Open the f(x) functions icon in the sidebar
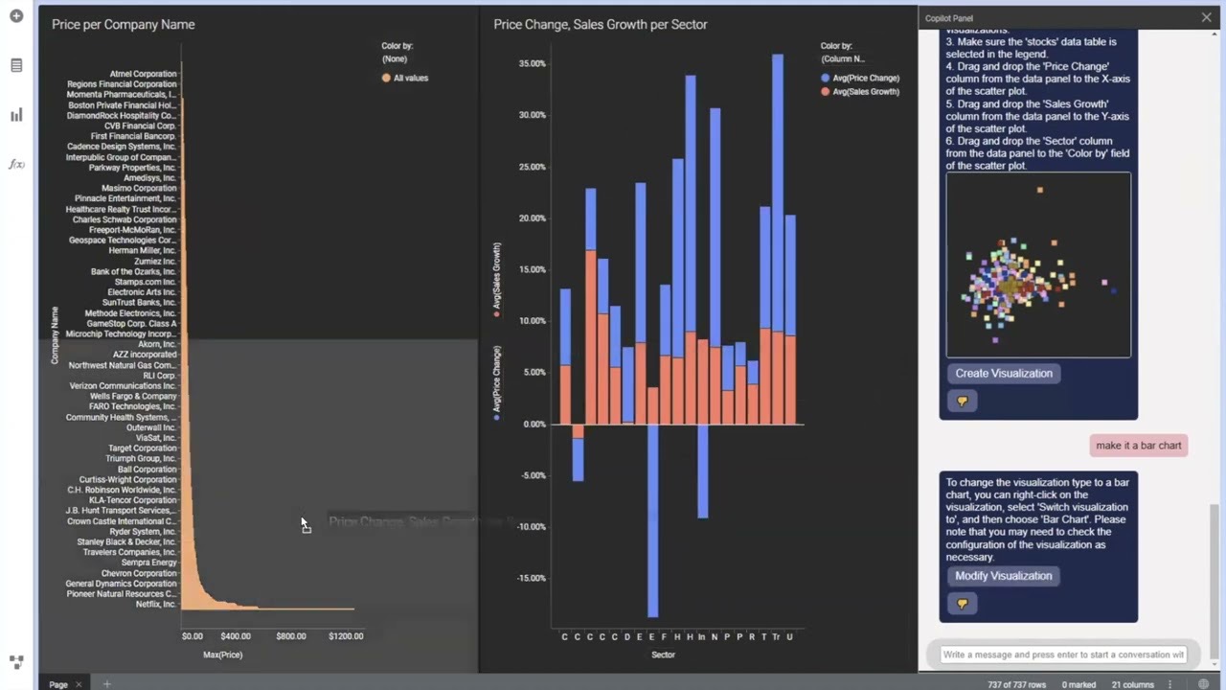 tap(16, 164)
